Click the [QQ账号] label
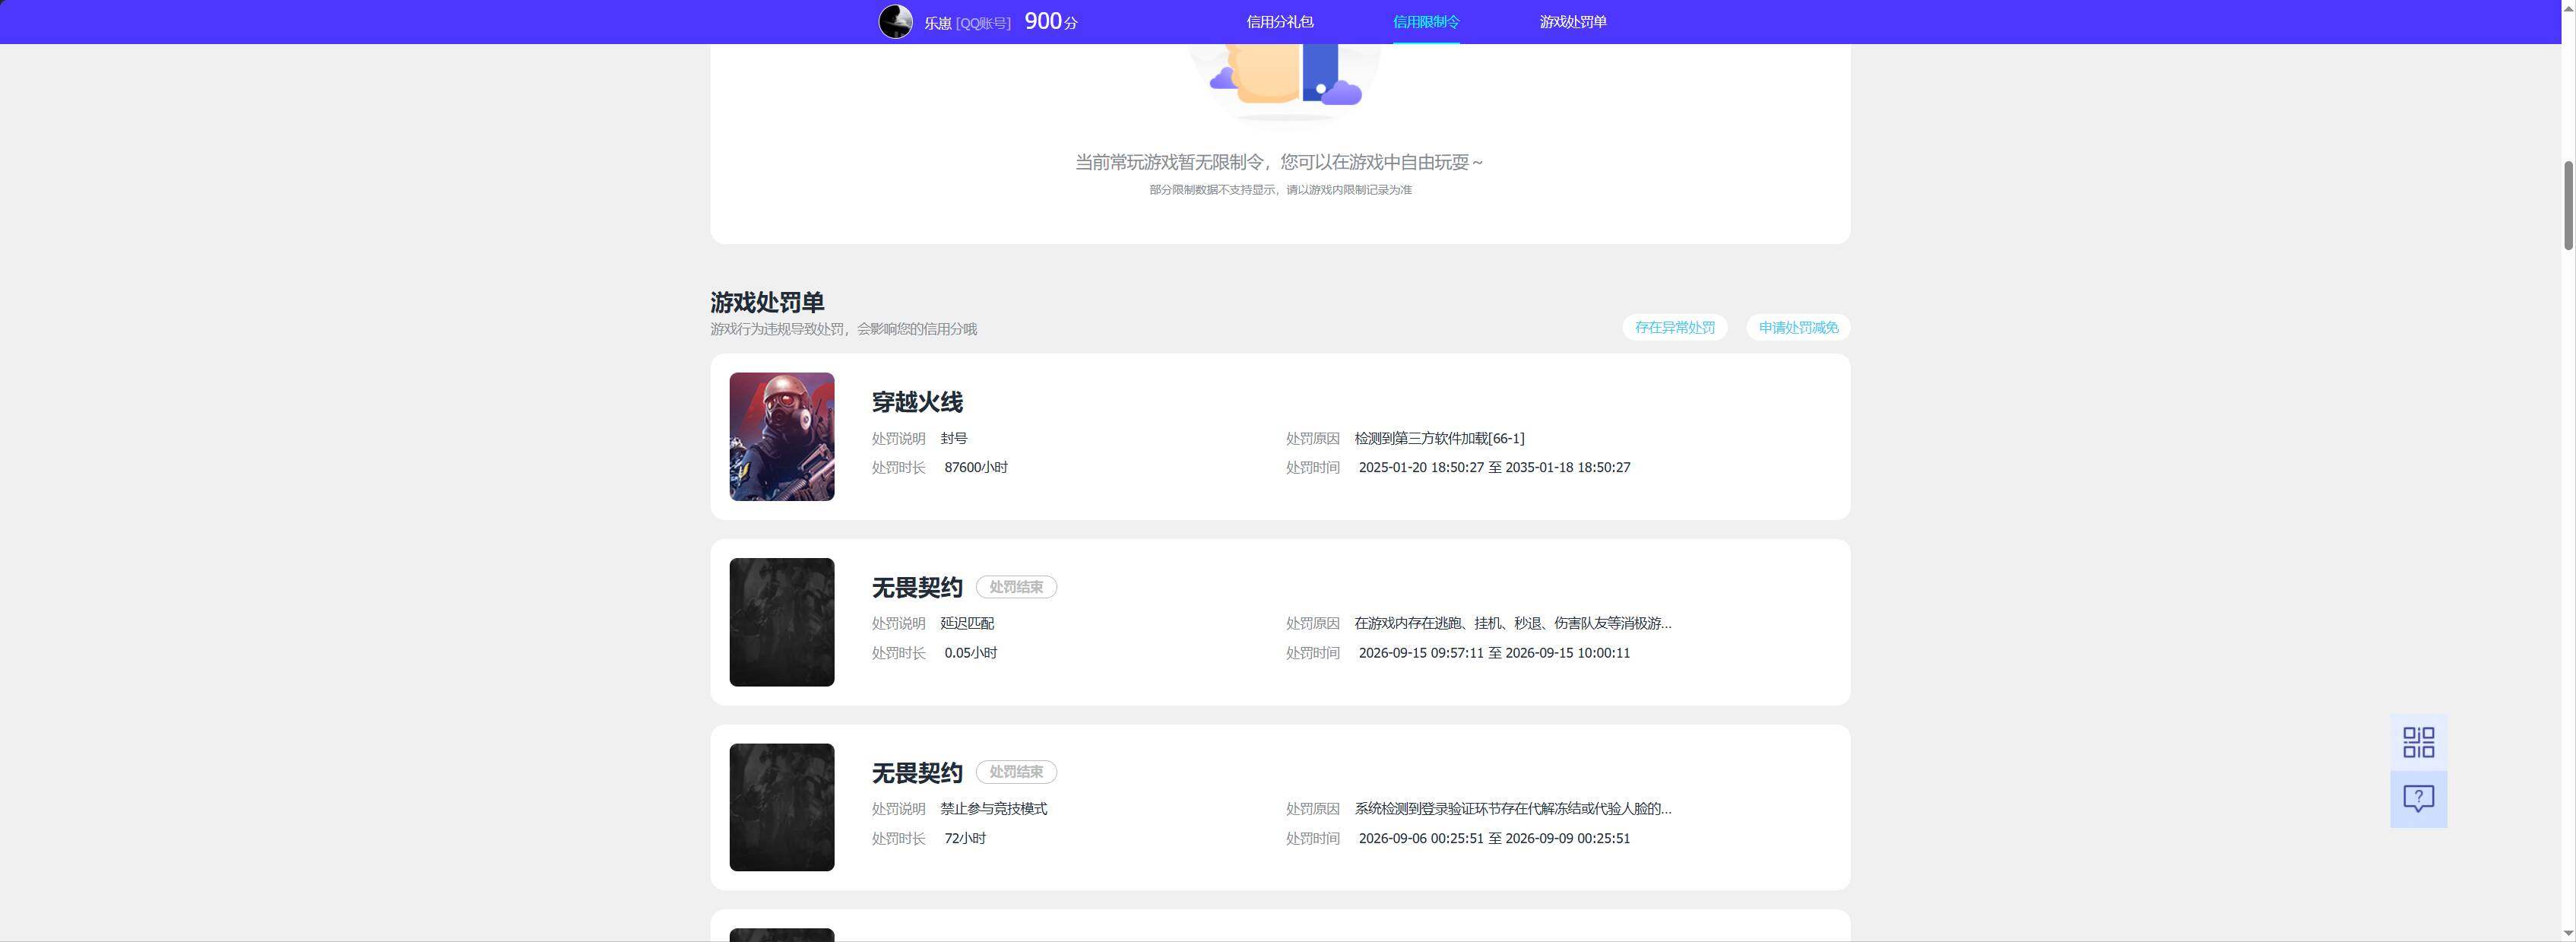Screen dimensions: 2576x942 pyautogui.click(x=983, y=23)
